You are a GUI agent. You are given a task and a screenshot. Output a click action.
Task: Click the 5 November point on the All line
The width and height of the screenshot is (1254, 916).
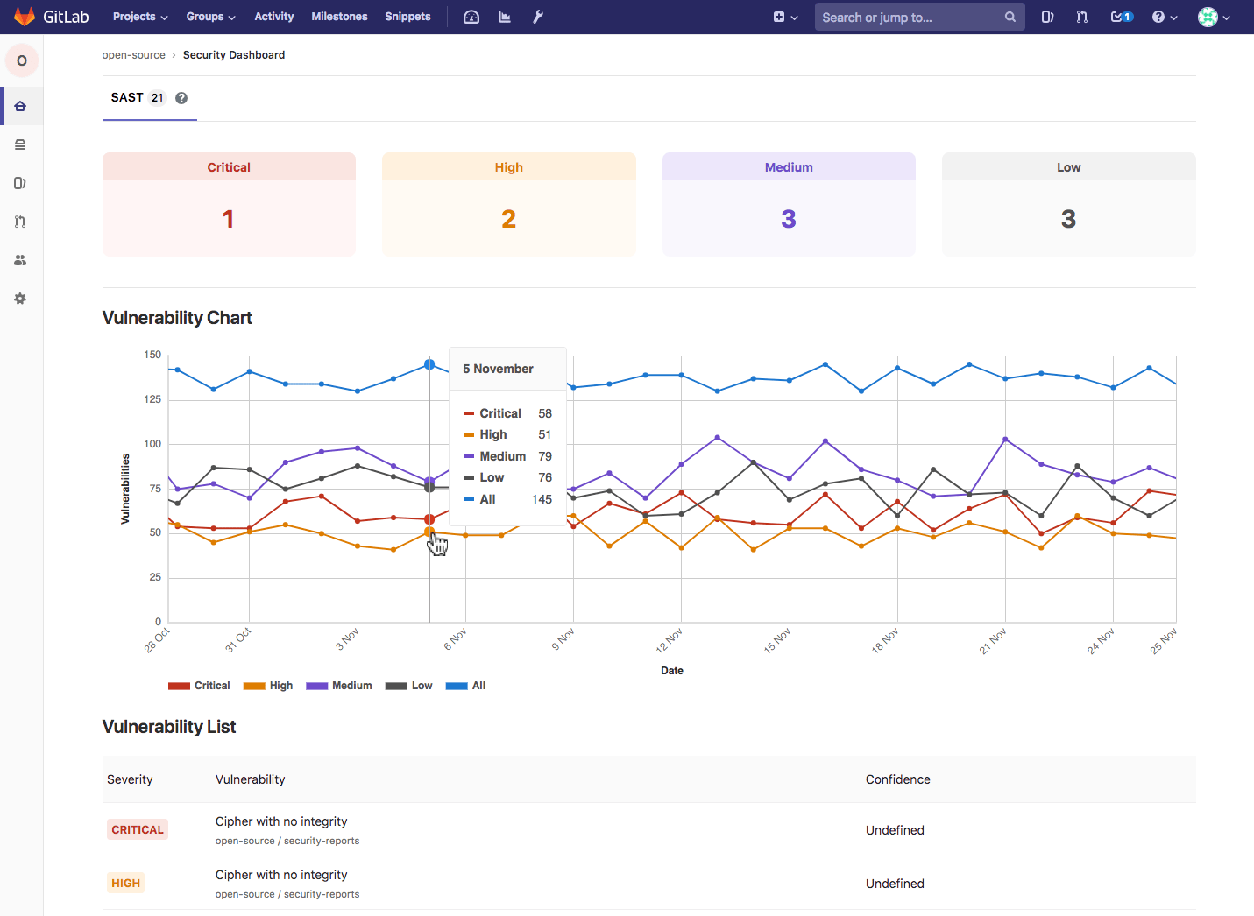[x=429, y=363]
